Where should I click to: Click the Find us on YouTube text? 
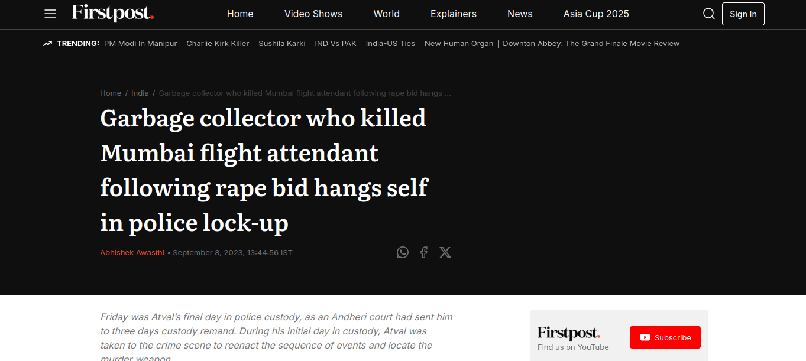click(573, 347)
